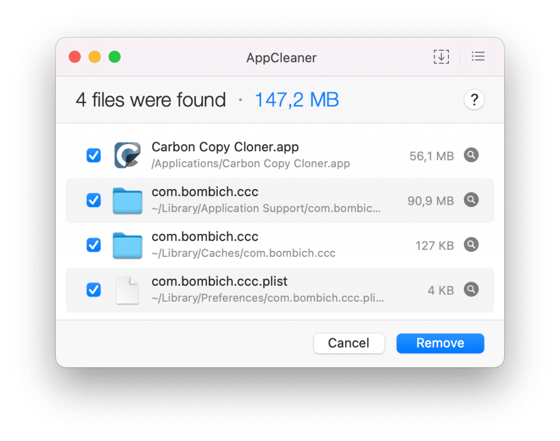The image size is (560, 441).
Task: Click the green full-screen window button
Action: click(114, 57)
